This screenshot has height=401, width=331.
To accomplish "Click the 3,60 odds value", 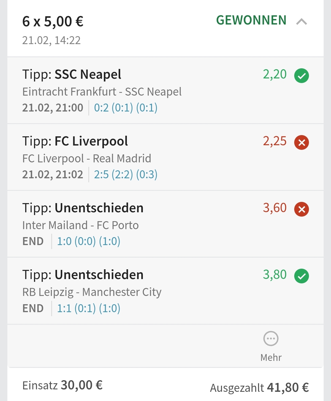I will tap(275, 208).
